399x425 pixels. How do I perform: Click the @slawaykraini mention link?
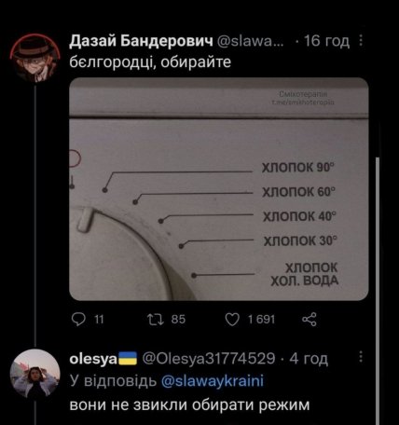[x=213, y=381]
